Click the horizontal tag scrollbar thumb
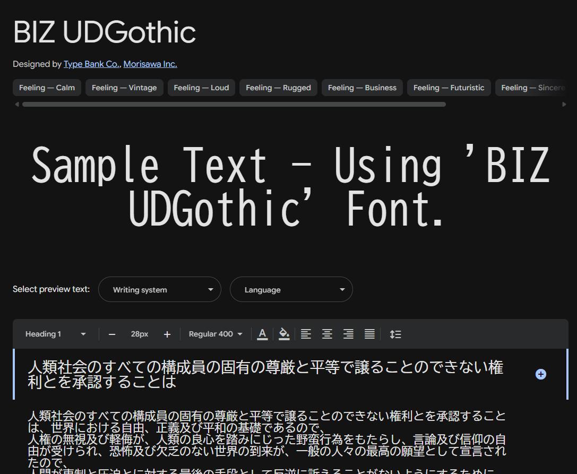 tap(234, 104)
